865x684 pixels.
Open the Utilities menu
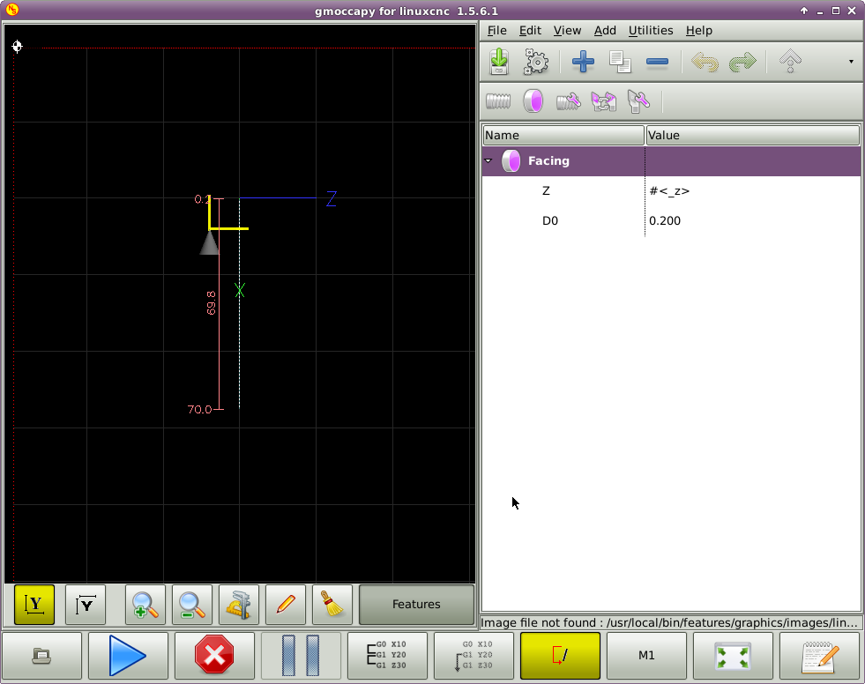coord(651,30)
